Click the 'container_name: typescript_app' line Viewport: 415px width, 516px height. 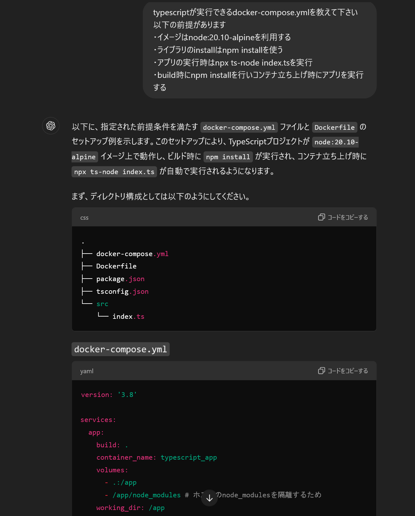point(157,457)
